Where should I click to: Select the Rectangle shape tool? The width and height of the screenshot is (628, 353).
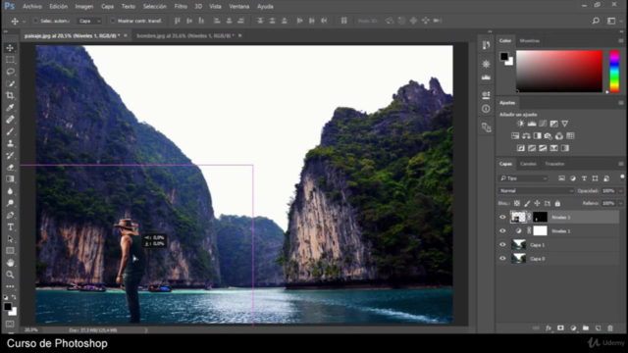(11, 251)
